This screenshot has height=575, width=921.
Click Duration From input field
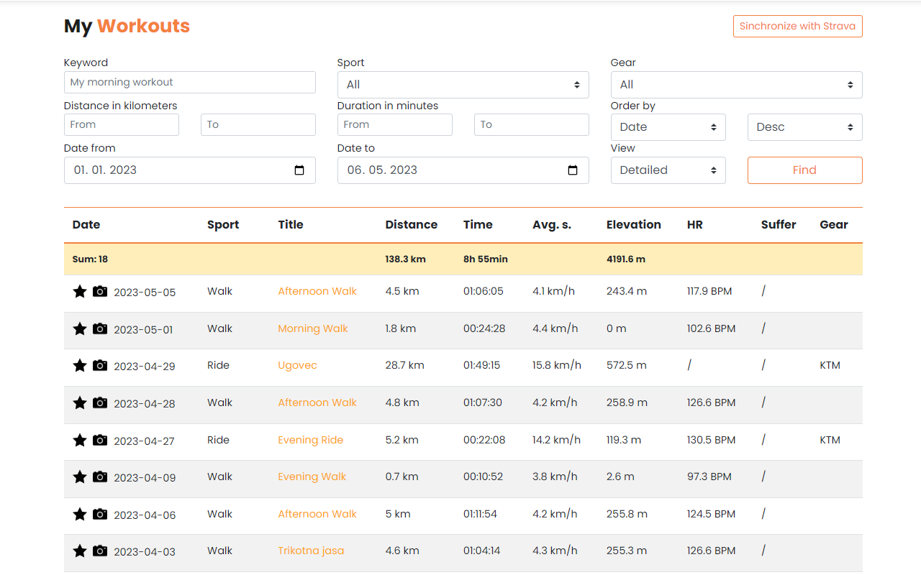394,124
